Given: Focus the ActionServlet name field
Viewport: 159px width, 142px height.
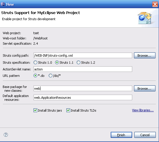Looking at the screenshot, I should [x=83, y=69].
